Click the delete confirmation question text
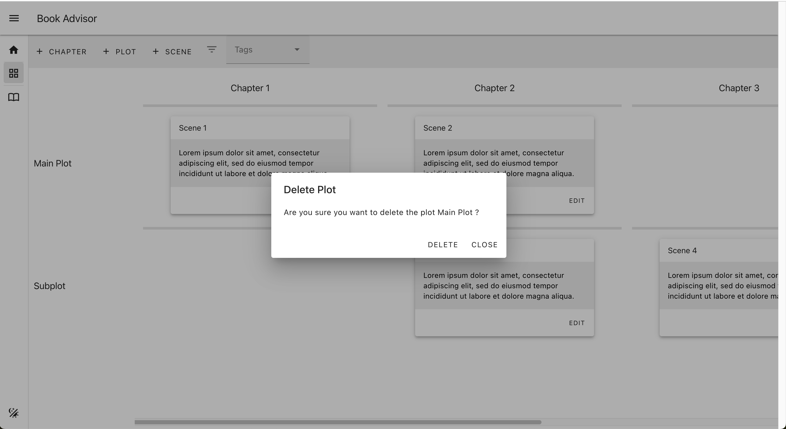Image resolution: width=786 pixels, height=429 pixels. [x=381, y=212]
